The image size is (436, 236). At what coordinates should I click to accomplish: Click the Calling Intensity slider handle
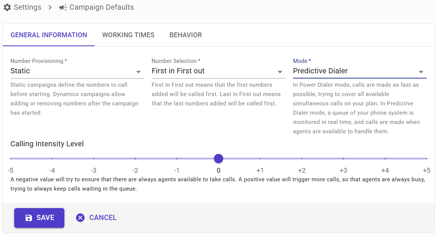219,159
